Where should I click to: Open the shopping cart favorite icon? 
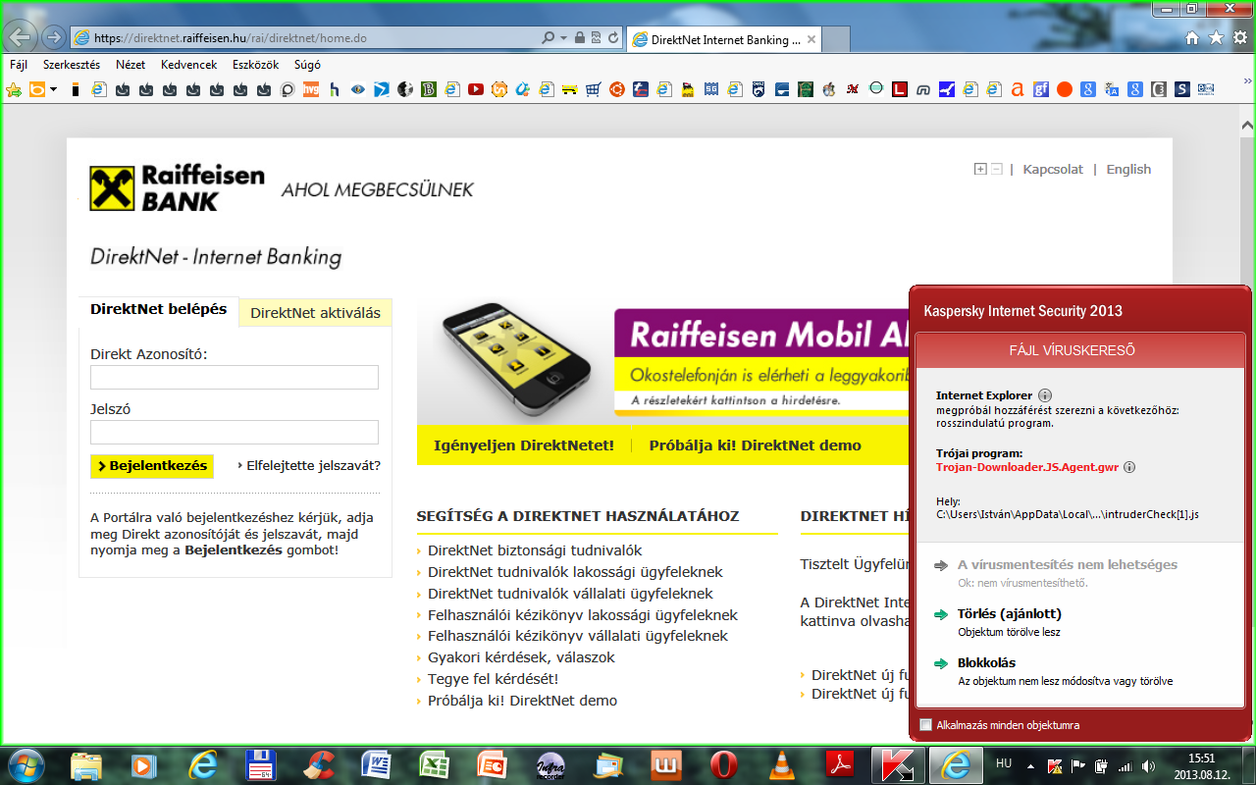pos(594,89)
